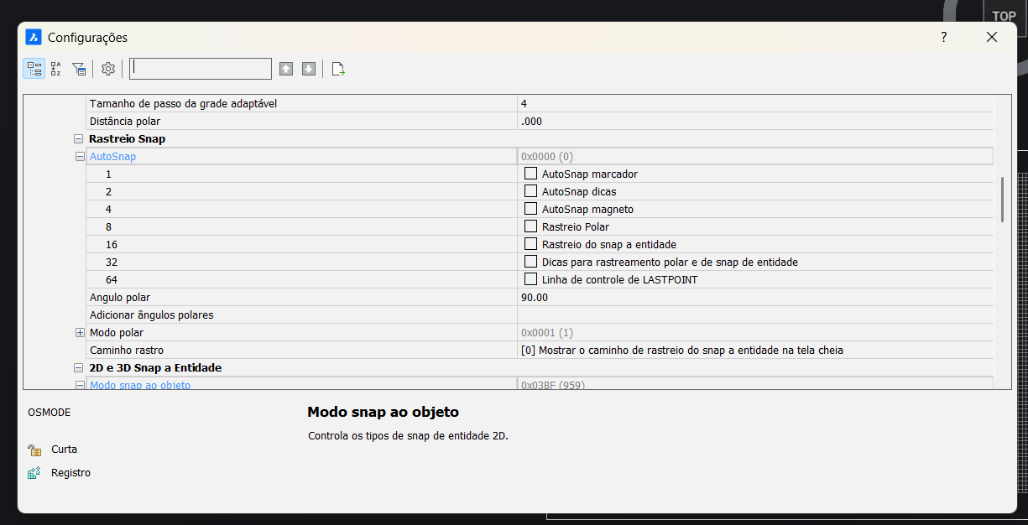Enable AutoSnap magneto checkbox
The height and width of the screenshot is (525, 1028).
point(530,209)
